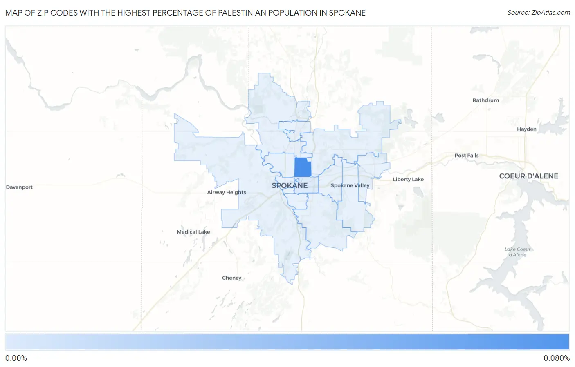
Task: Click the 0.00% legend minimum label
Action: (x=16, y=358)
